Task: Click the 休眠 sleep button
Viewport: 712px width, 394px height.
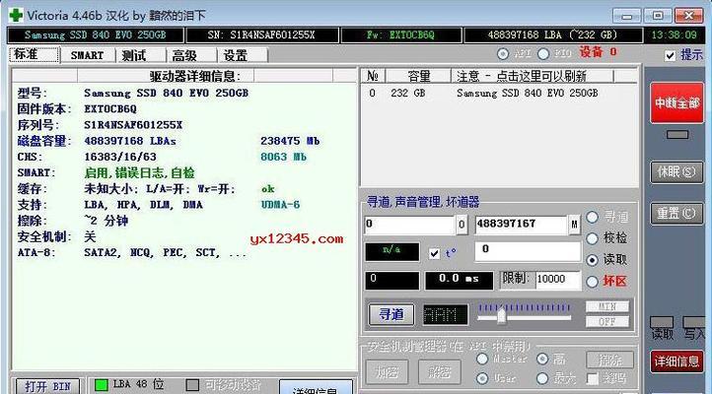Action: pos(676,172)
